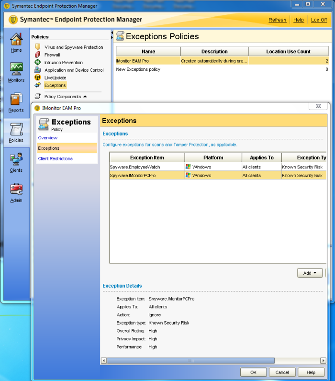Select LiveUpdate policy type
The image size is (335, 381).
click(55, 78)
